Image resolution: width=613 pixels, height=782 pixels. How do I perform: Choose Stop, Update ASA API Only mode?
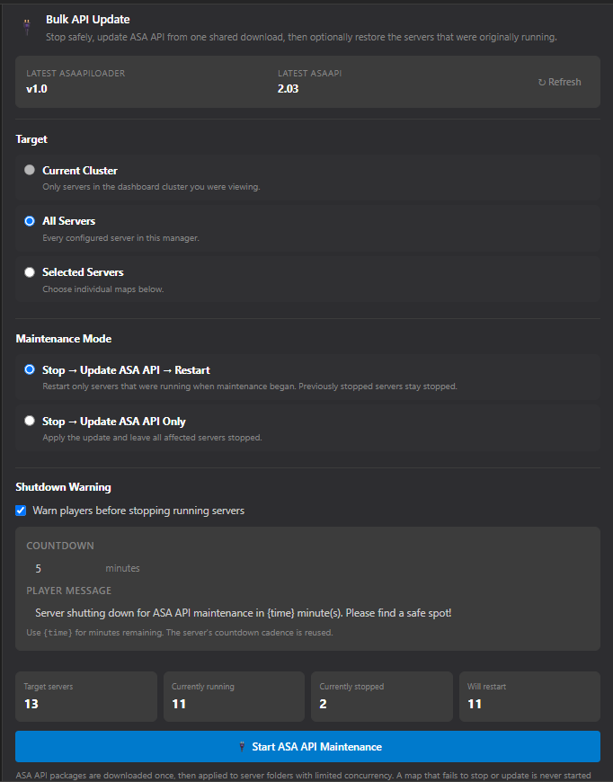(30, 421)
